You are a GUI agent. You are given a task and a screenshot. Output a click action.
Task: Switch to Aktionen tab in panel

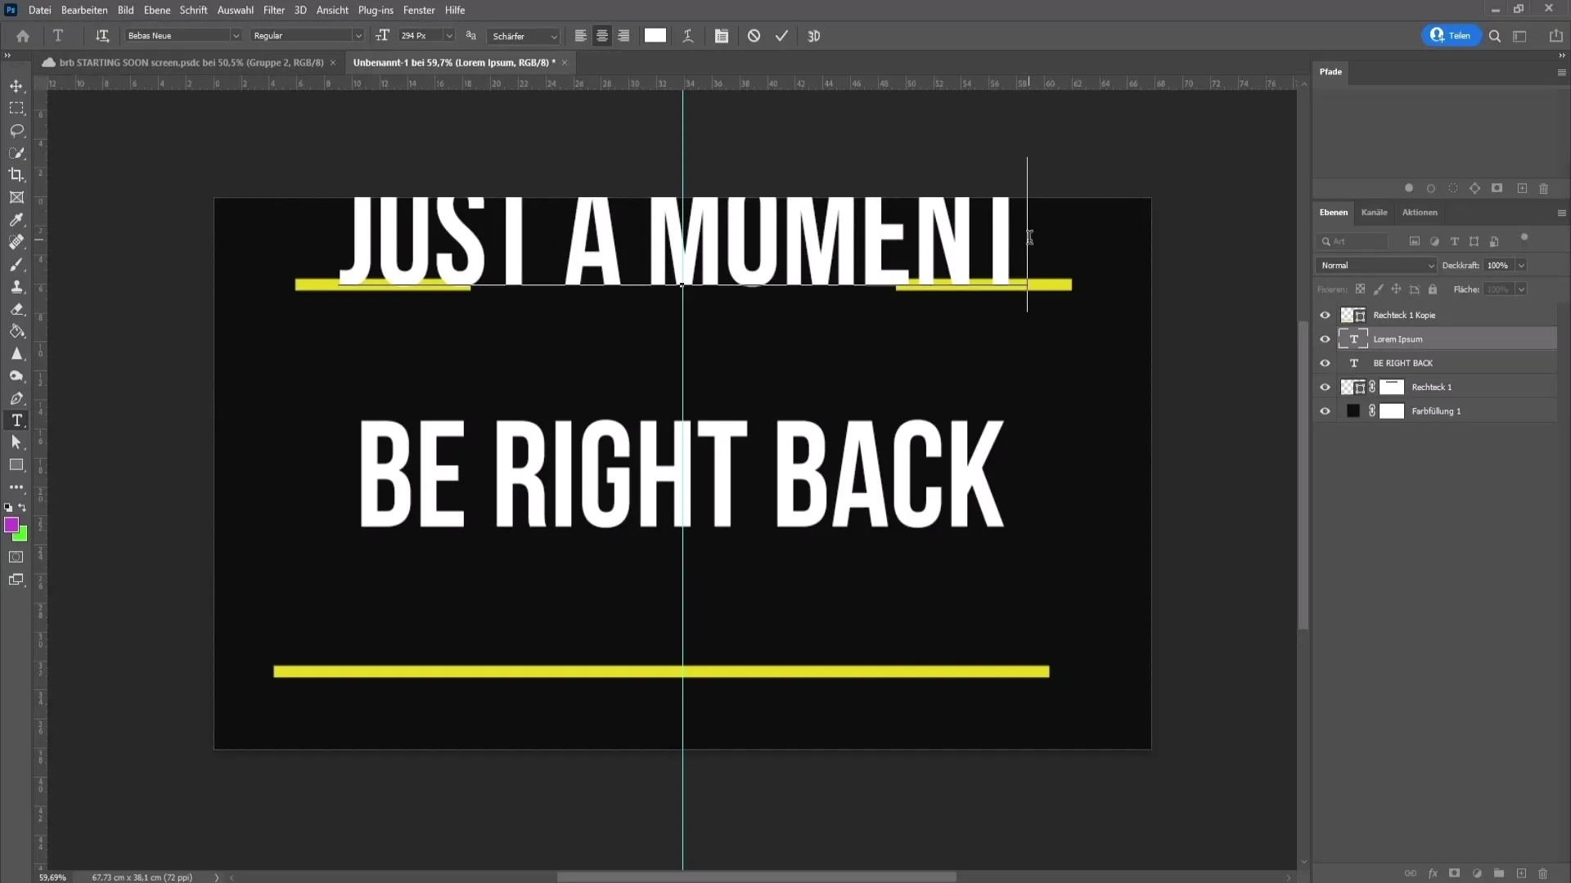[x=1420, y=213]
